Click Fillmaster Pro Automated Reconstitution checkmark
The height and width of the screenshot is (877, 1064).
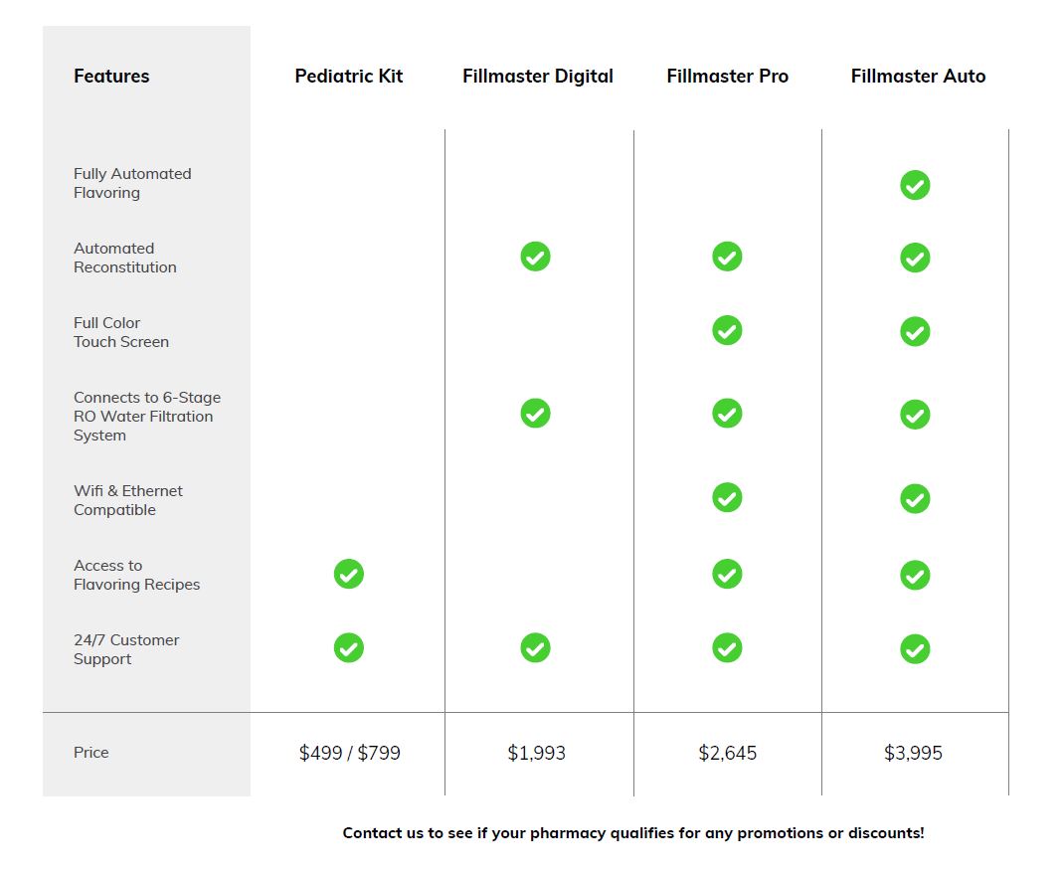click(x=727, y=257)
